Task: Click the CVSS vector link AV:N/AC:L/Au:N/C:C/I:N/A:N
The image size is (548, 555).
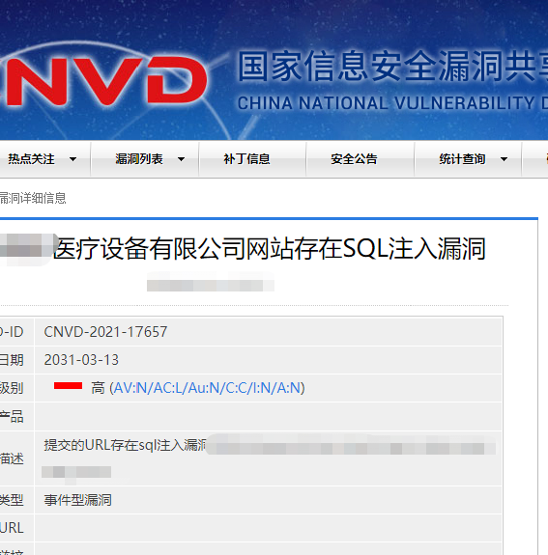Action: [208, 388]
